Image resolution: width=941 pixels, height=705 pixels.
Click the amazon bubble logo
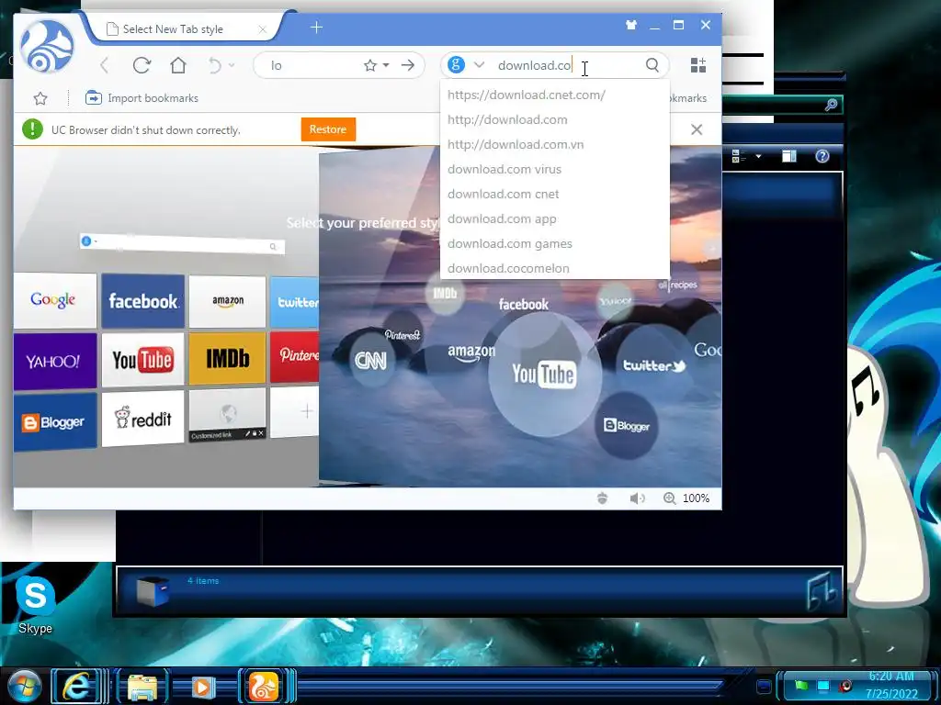click(x=471, y=352)
